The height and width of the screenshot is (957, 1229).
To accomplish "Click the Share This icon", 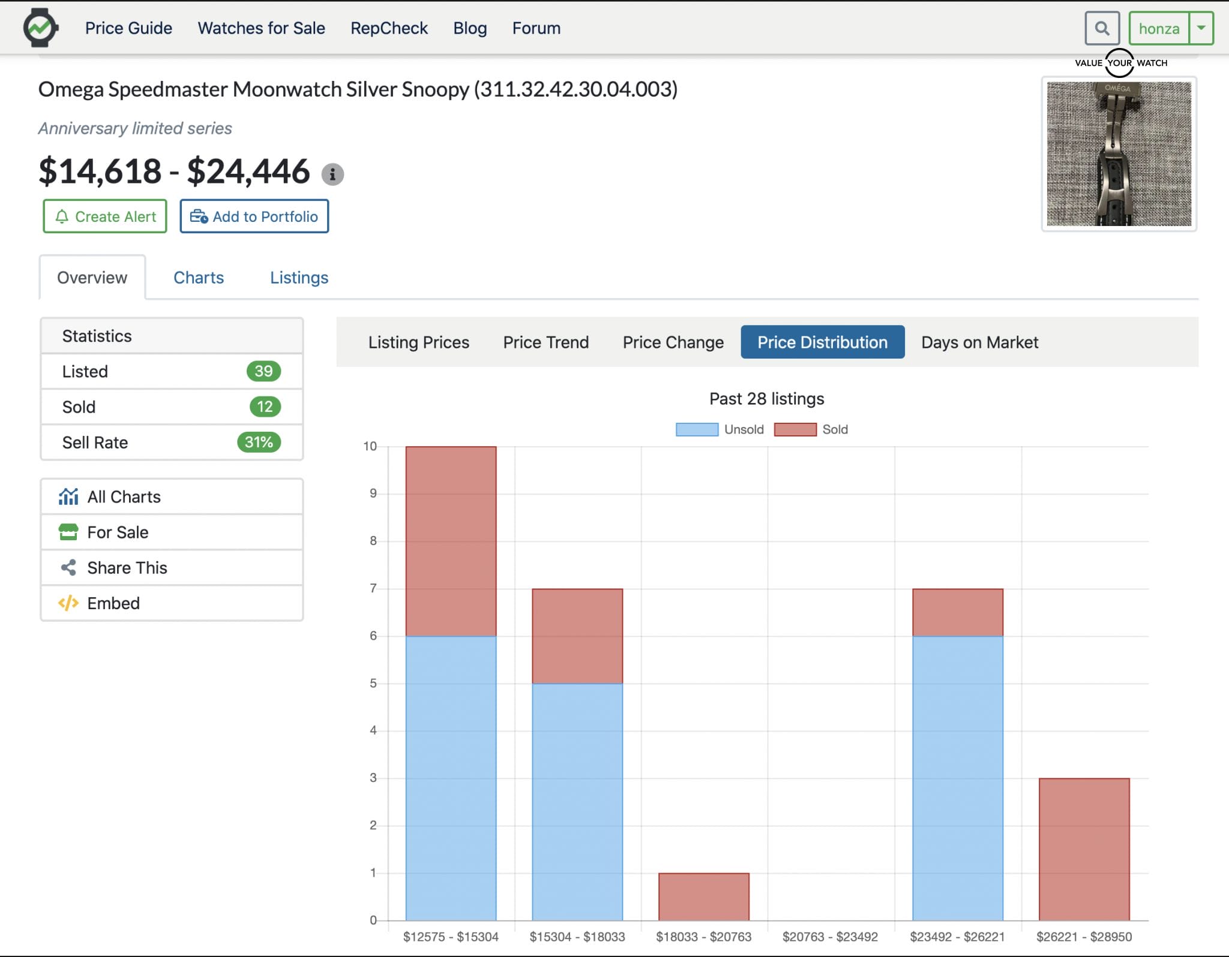I will click(68, 567).
